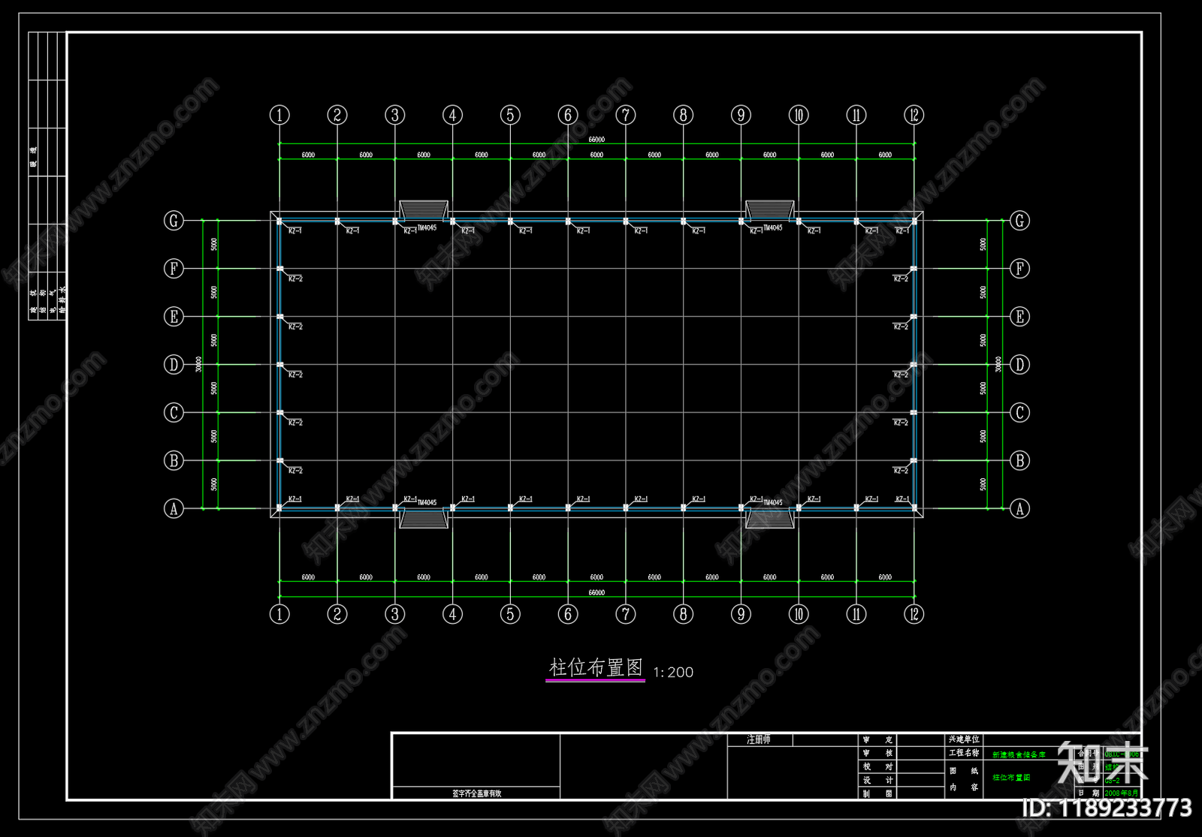Click the 30000 overall dimension on the right
The image size is (1202, 837).
click(998, 364)
